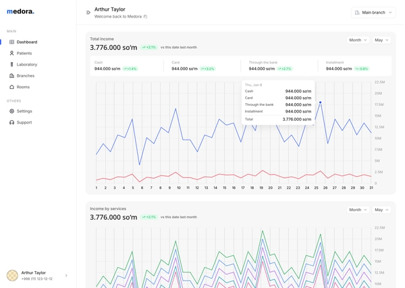
Task: Click the 22.5M label on Total income y-axis
Action: coord(379,82)
